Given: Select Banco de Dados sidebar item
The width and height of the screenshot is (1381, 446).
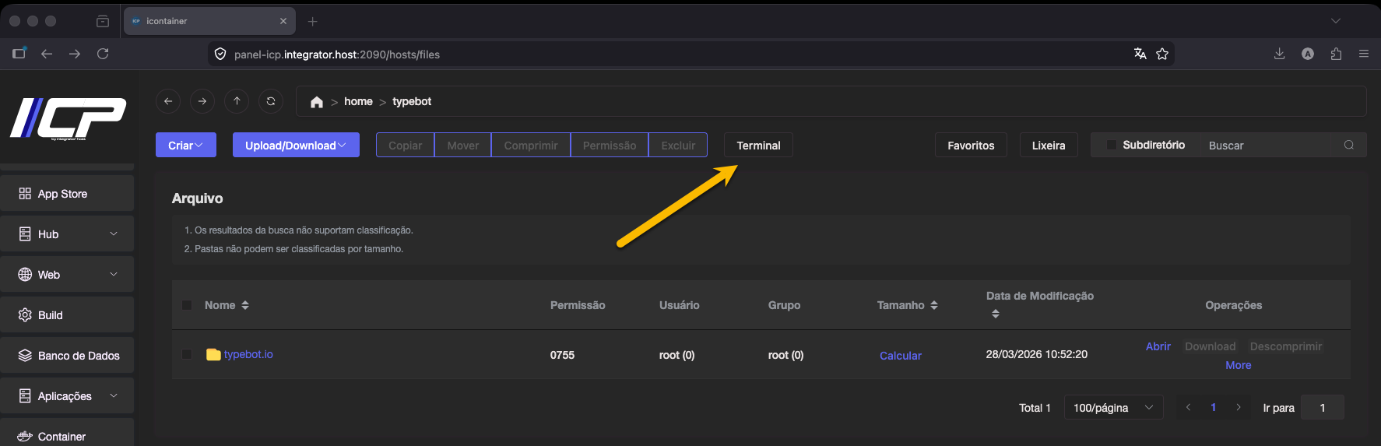Looking at the screenshot, I should point(67,356).
